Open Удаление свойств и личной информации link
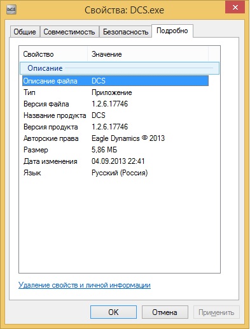Viewport: 250px width, 329px height. [85, 285]
